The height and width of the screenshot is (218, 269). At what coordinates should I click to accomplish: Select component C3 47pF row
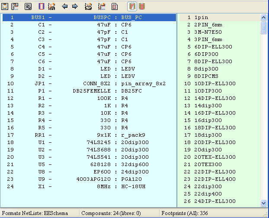89,40
